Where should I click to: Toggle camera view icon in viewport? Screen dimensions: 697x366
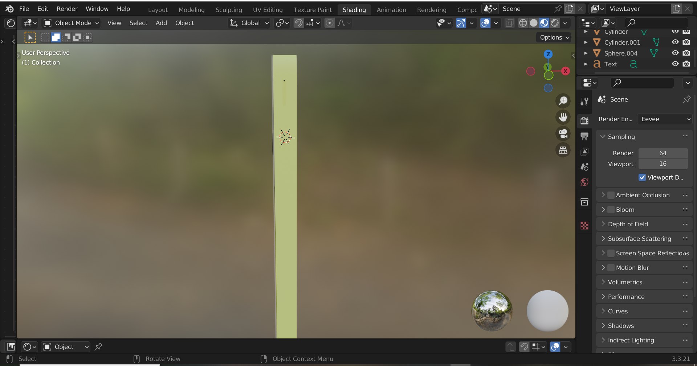563,133
